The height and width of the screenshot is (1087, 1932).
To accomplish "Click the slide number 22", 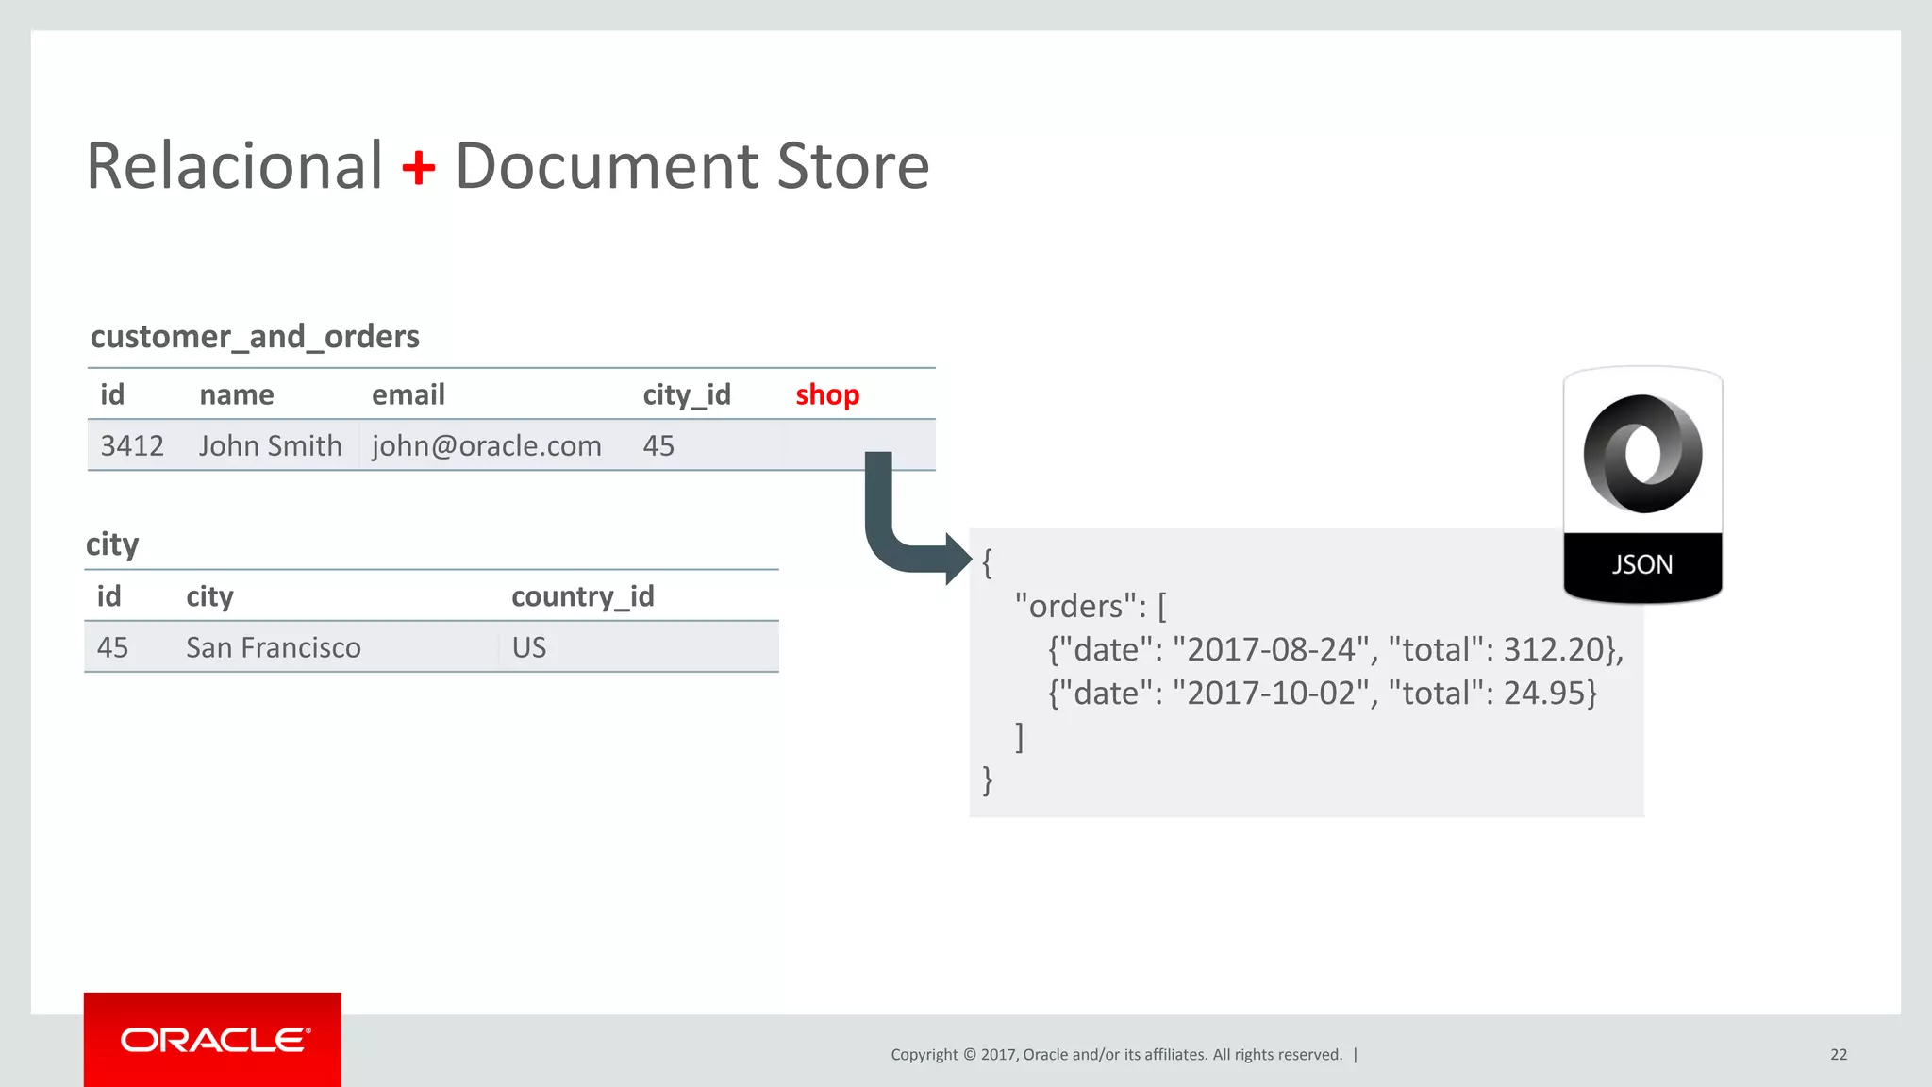I will [1838, 1054].
